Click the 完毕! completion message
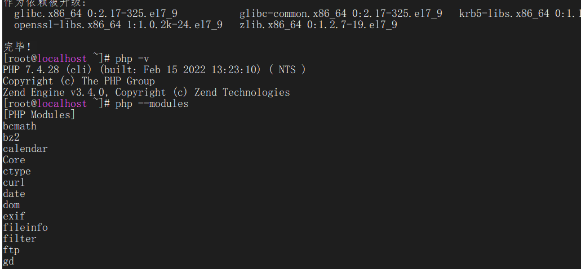The width and height of the screenshot is (581, 269). click(17, 47)
